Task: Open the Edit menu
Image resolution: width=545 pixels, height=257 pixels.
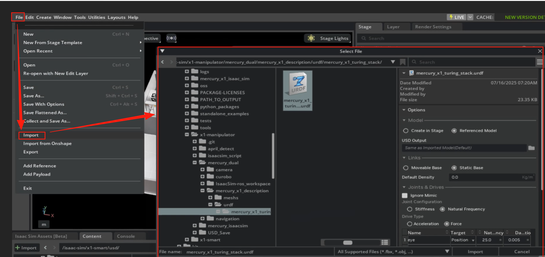Action: pyautogui.click(x=30, y=17)
